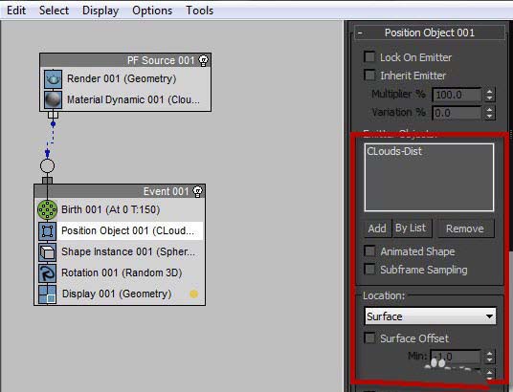The width and height of the screenshot is (513, 392).
Task: Enable Inherit Emitter checkbox
Action: point(369,76)
